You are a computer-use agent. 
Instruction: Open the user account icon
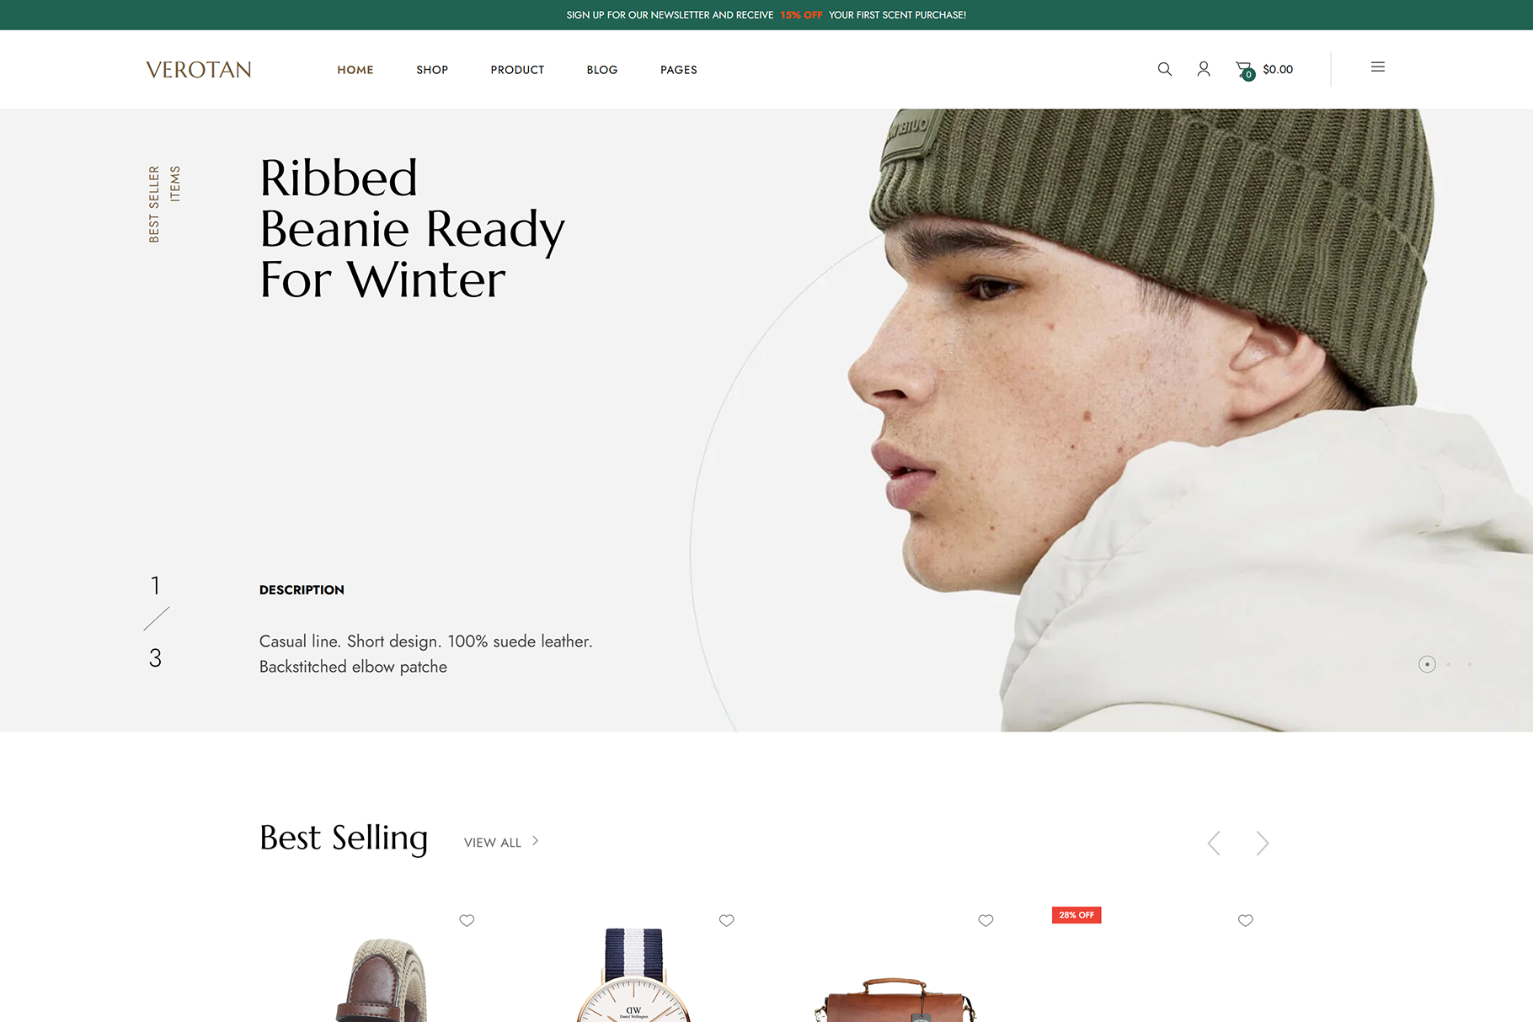[x=1204, y=69]
